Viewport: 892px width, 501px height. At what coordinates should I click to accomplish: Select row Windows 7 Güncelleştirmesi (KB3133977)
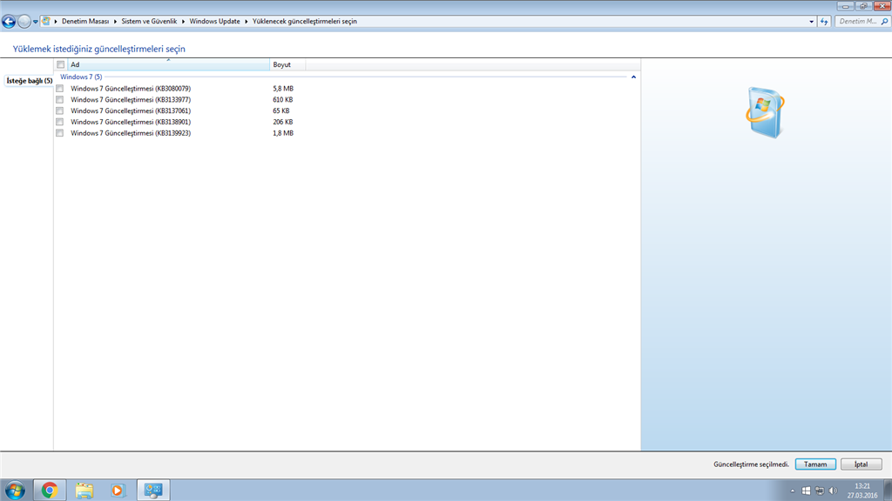click(131, 100)
